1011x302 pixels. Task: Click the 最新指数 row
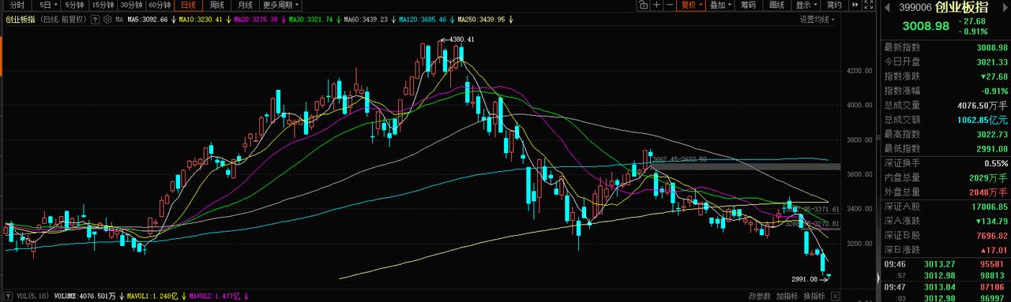(946, 47)
